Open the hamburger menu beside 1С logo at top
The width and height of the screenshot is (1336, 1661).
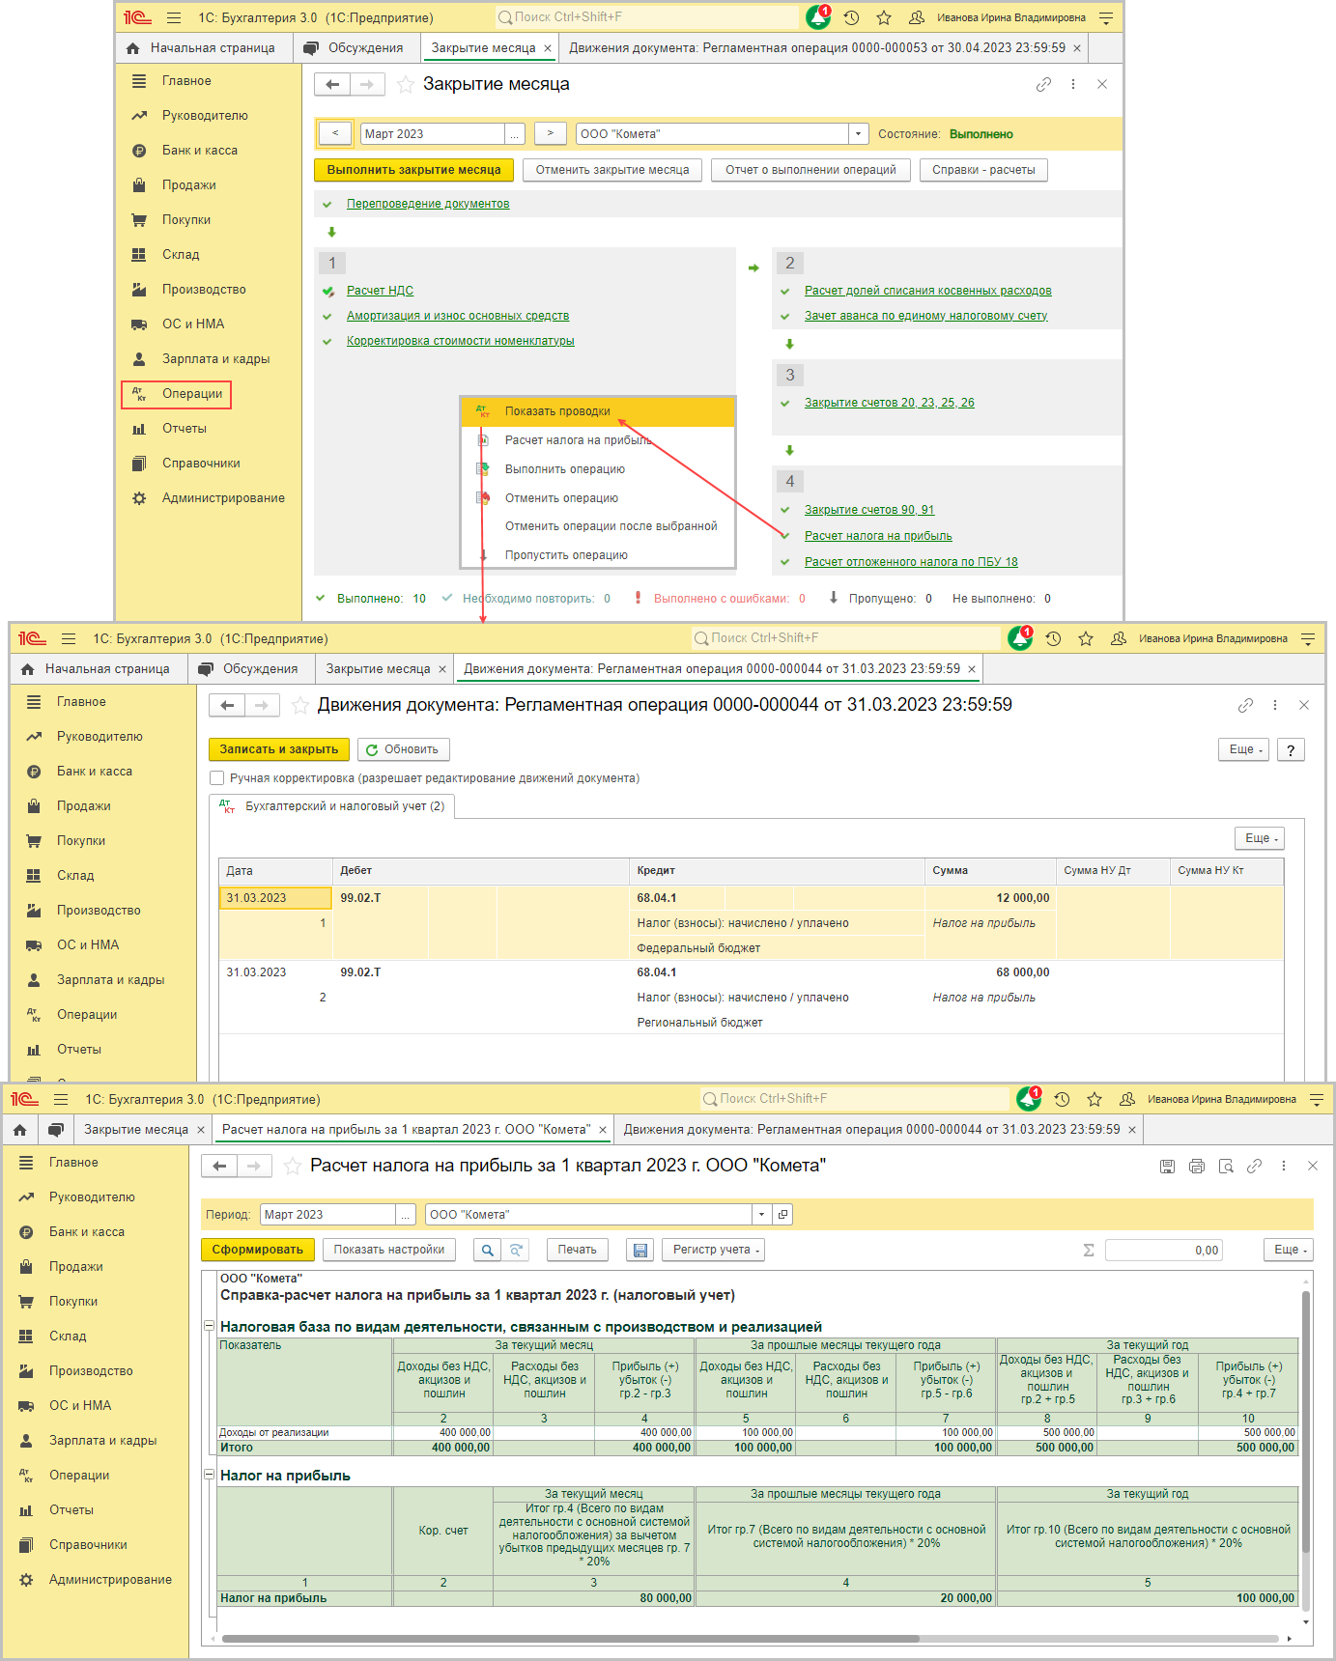174,17
